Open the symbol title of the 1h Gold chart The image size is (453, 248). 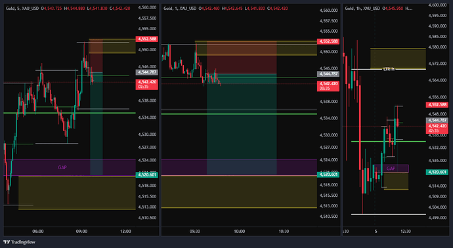(362, 9)
